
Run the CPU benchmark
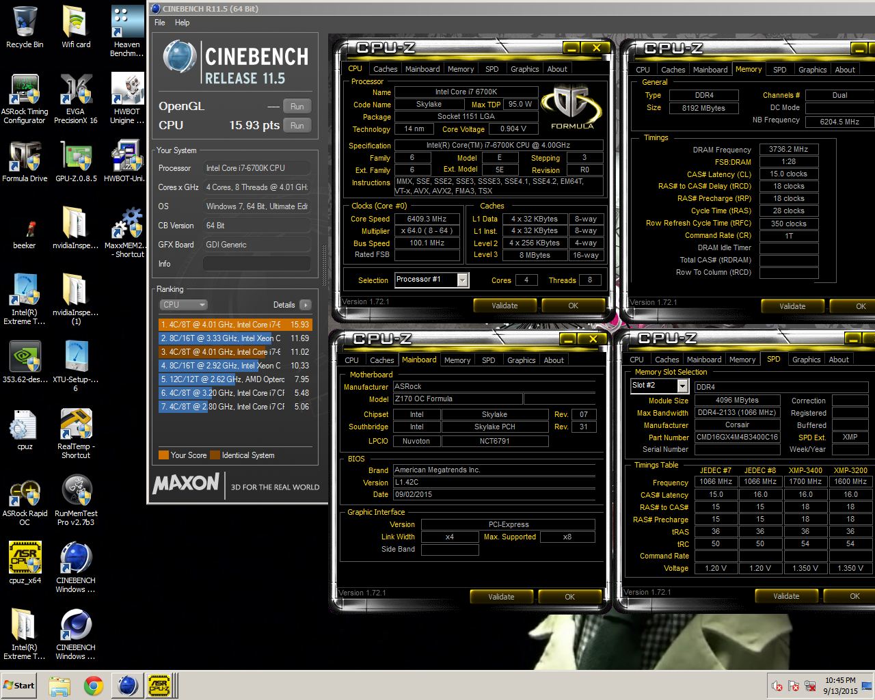coord(297,125)
